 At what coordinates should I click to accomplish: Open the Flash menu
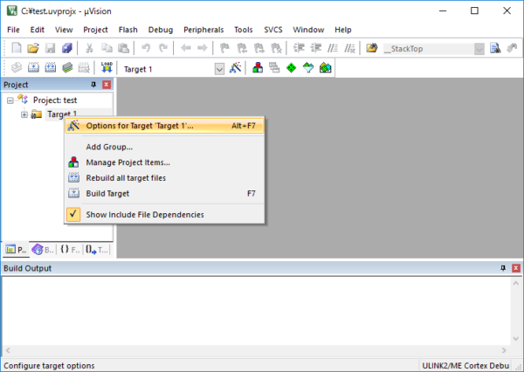(128, 30)
